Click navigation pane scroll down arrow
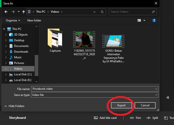174x125 pixels. click(x=37, y=82)
